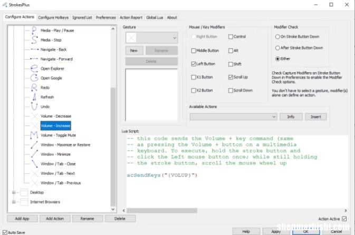The image size is (355, 235).
Task: Click the empty gesture icon beside Volume - Decrease
Action: 34,116
